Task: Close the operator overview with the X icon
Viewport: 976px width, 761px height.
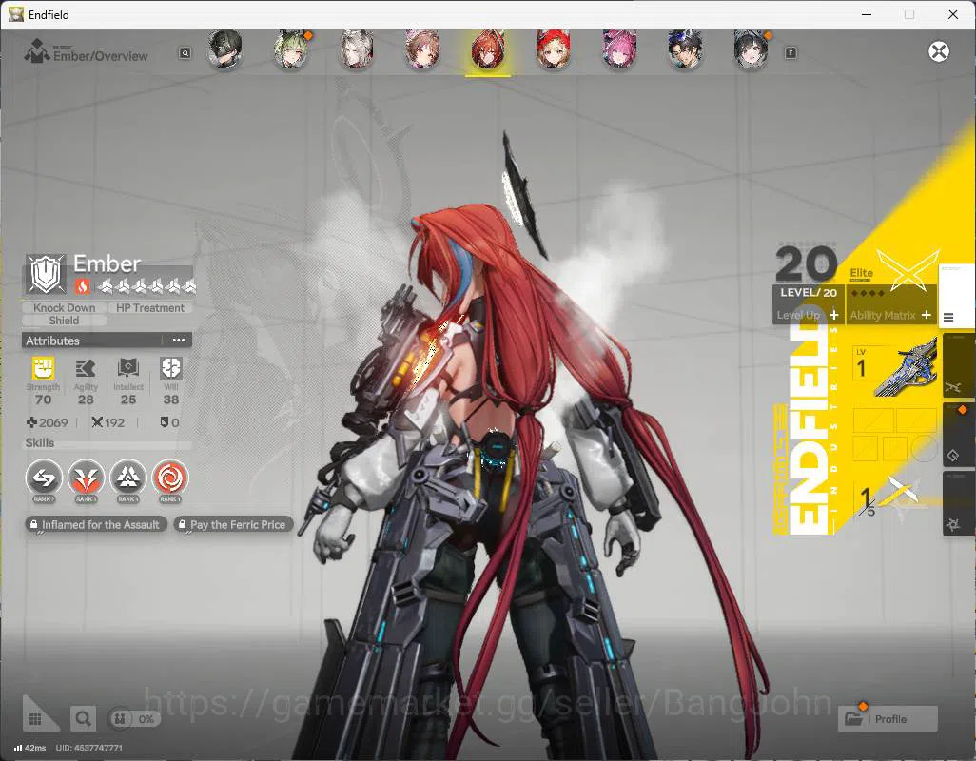Action: (939, 51)
